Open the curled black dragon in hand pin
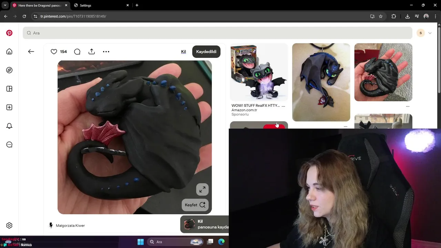The width and height of the screenshot is (441, 248). tap(383, 72)
